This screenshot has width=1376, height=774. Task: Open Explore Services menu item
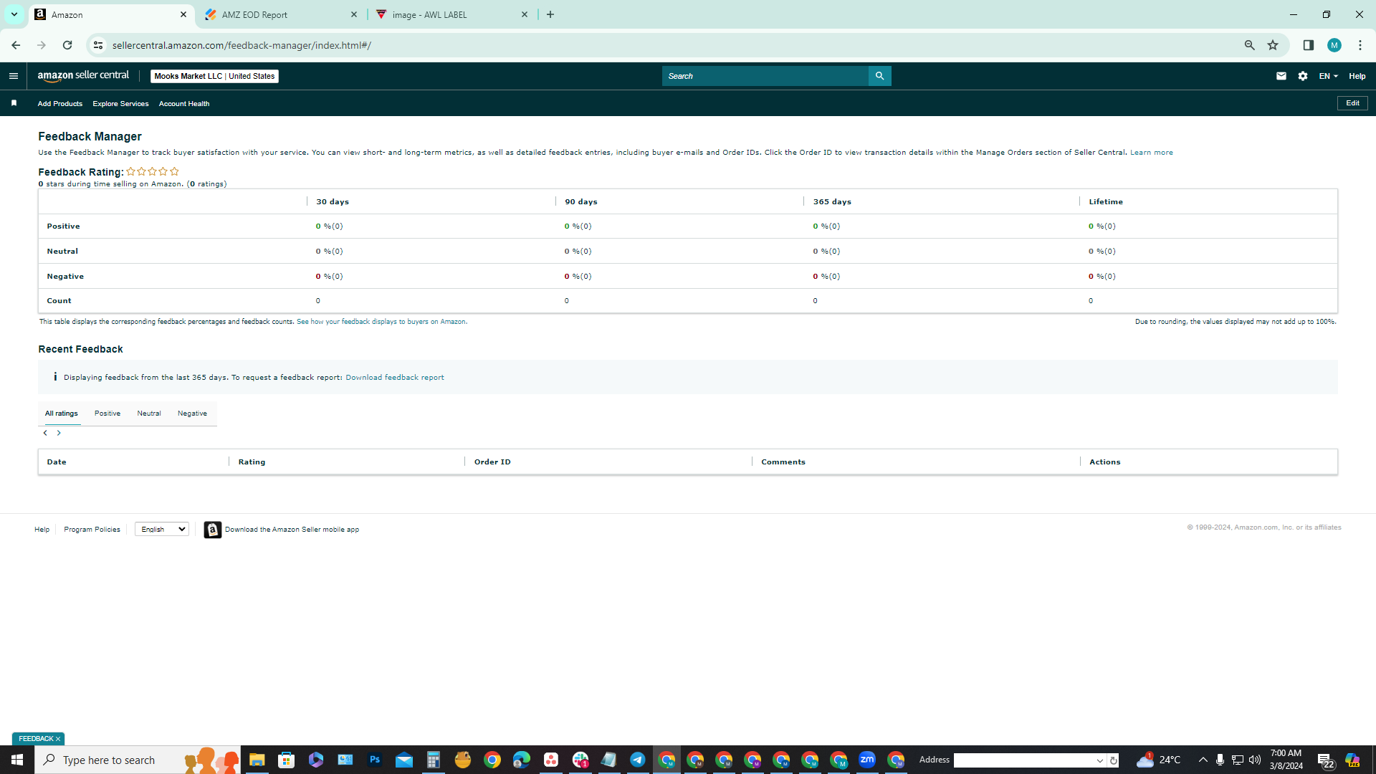pyautogui.click(x=120, y=104)
